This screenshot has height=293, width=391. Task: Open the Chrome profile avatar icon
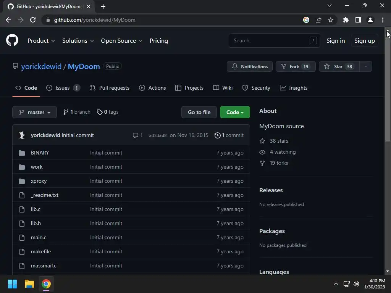tap(370, 20)
